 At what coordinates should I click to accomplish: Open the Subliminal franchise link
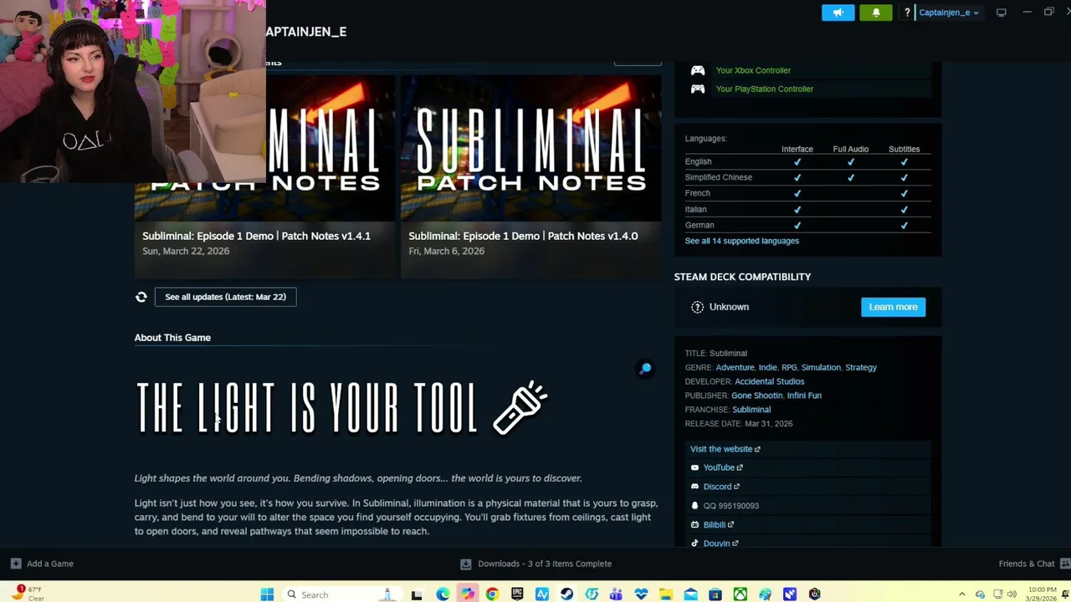coord(751,410)
